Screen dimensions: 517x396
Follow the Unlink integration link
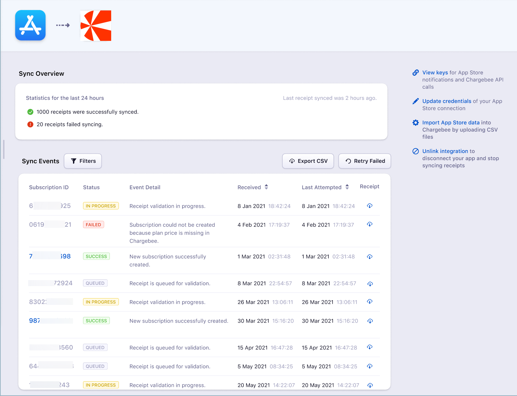[445, 151]
